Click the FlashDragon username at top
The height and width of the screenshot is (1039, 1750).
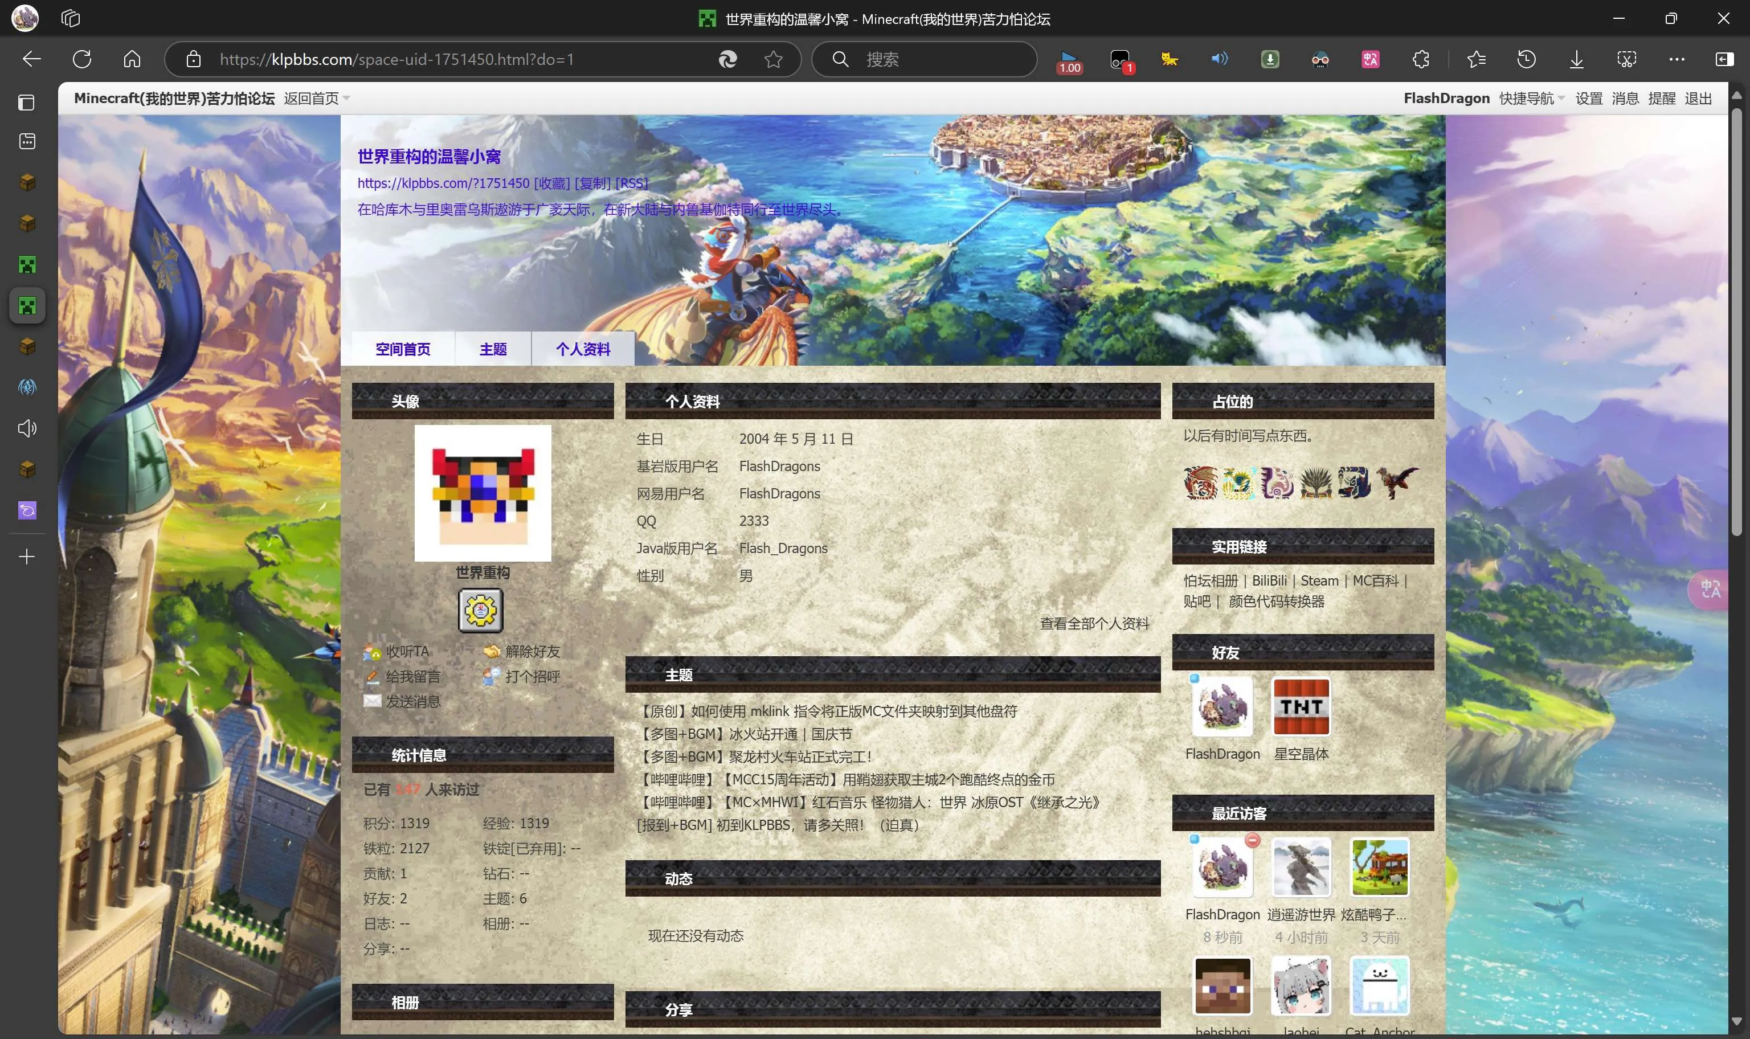(1446, 98)
